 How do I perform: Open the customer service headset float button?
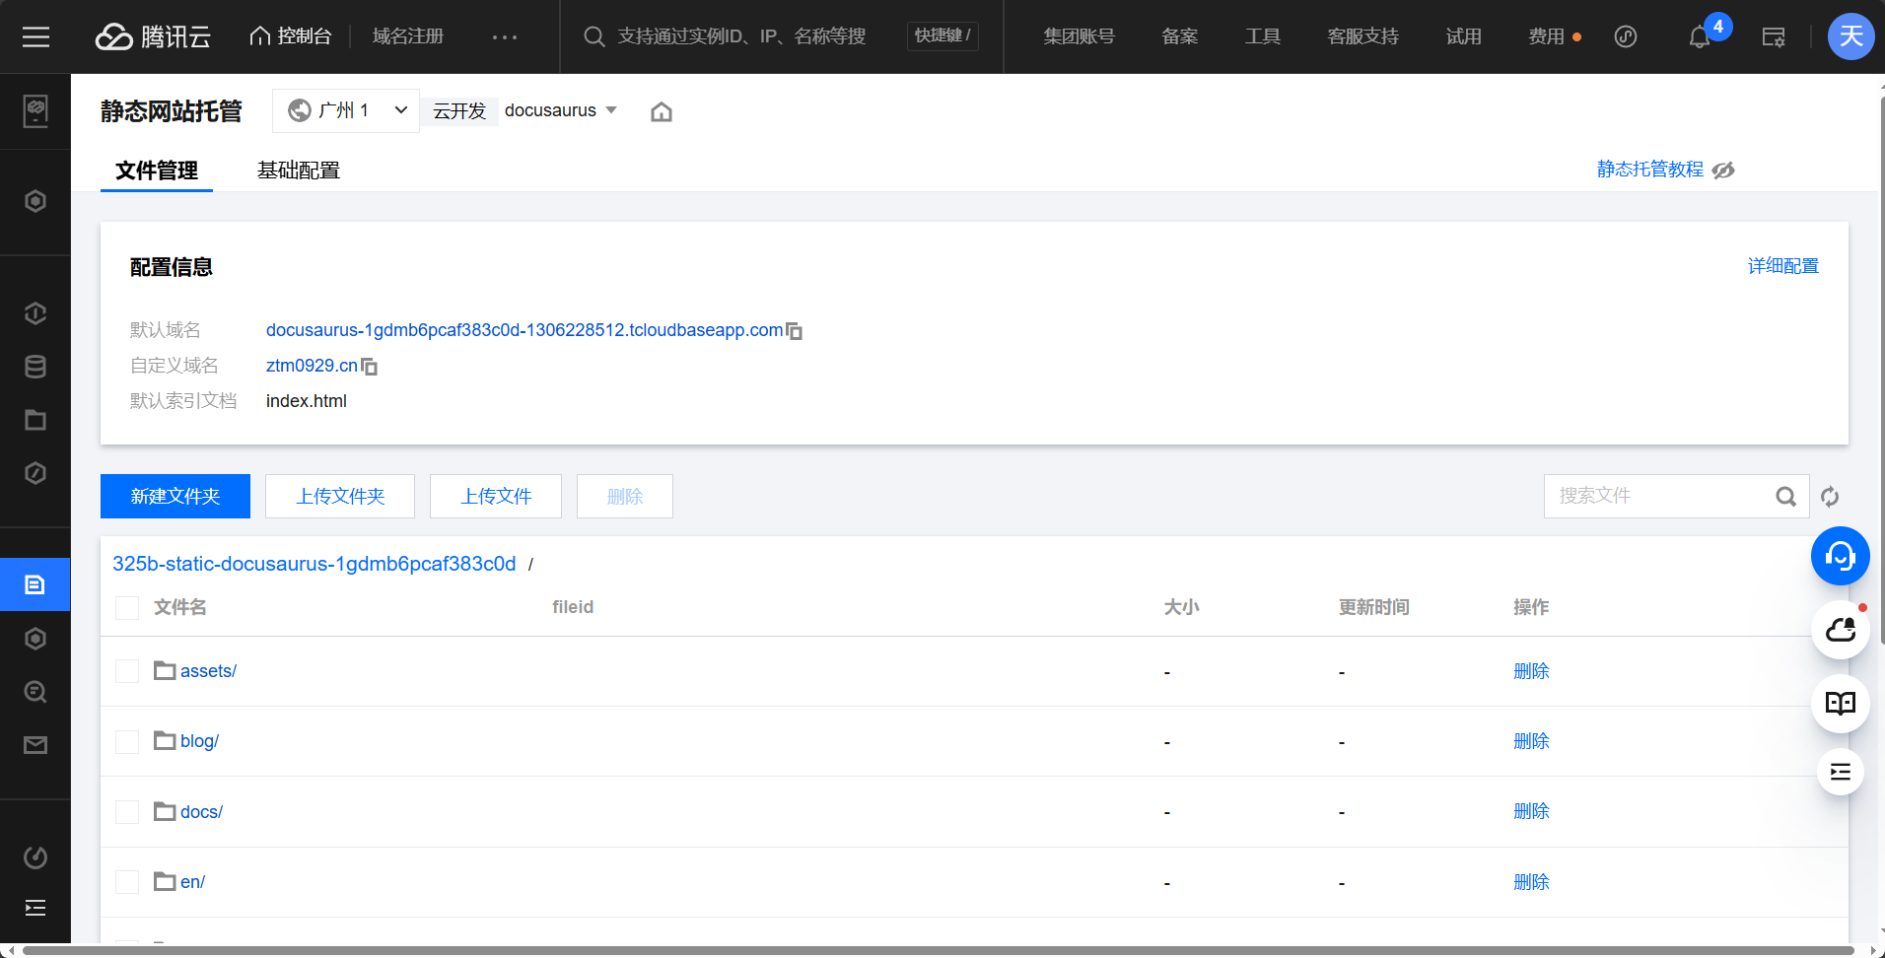pos(1841,556)
